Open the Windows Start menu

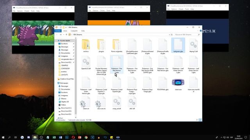(x=3, y=137)
